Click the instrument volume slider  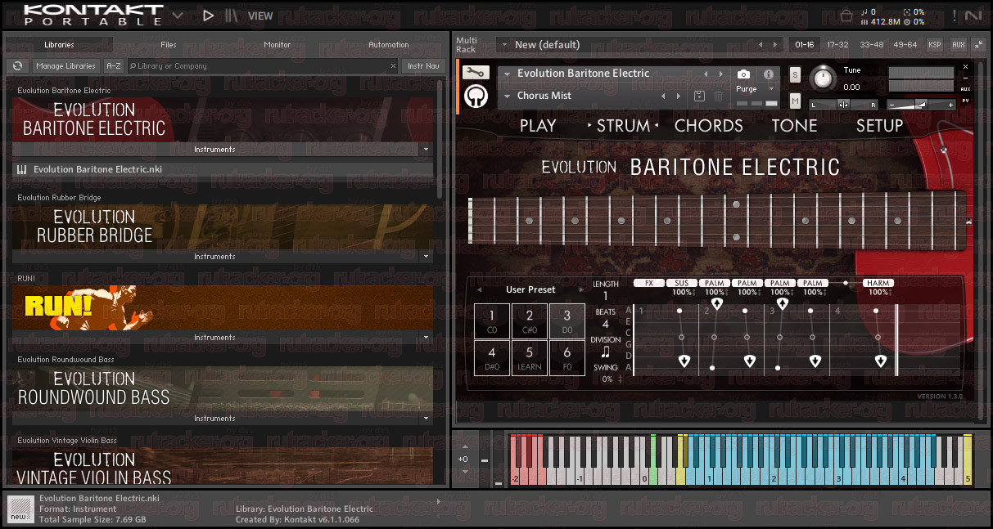[922, 105]
